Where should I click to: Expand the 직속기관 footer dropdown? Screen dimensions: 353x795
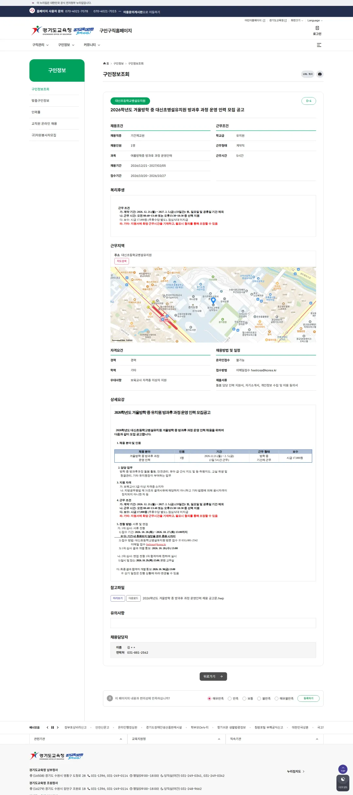[274, 739]
